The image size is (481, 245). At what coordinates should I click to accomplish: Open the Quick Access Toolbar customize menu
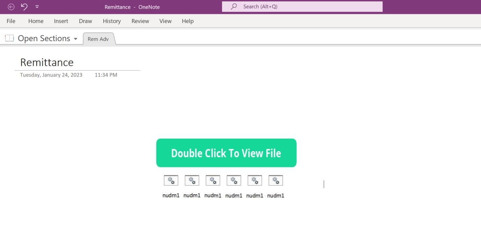pos(37,7)
